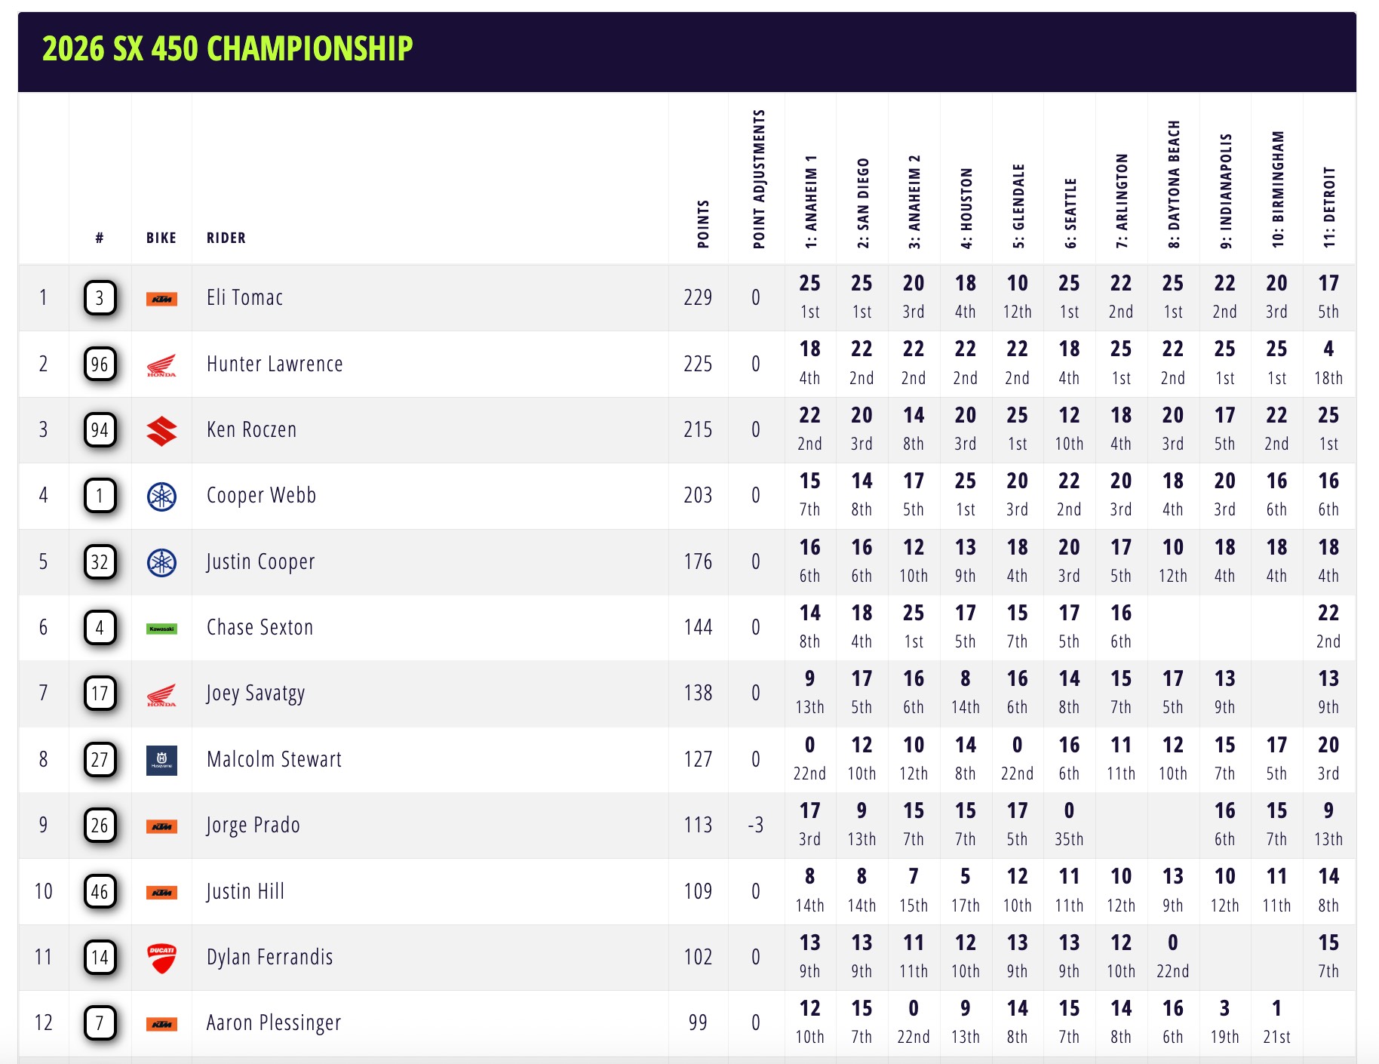Click Malcolm Stewart's Husqvarna bike logo

(x=161, y=760)
